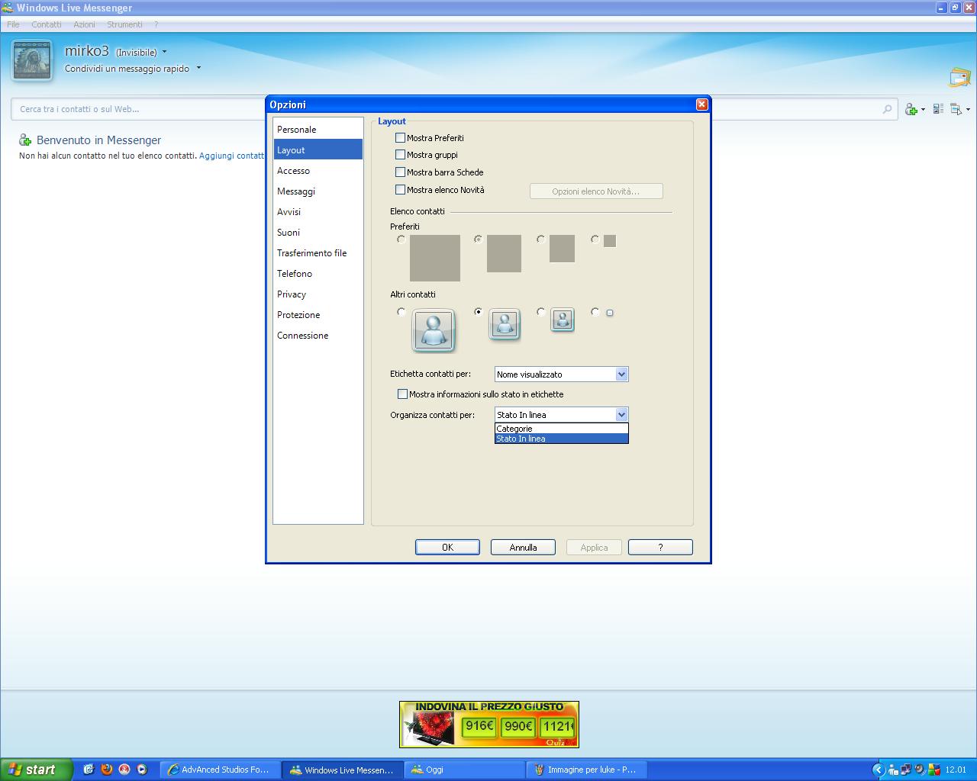The image size is (977, 781).
Task: Select the largest Altri contatti picture size
Action: pyautogui.click(x=401, y=312)
